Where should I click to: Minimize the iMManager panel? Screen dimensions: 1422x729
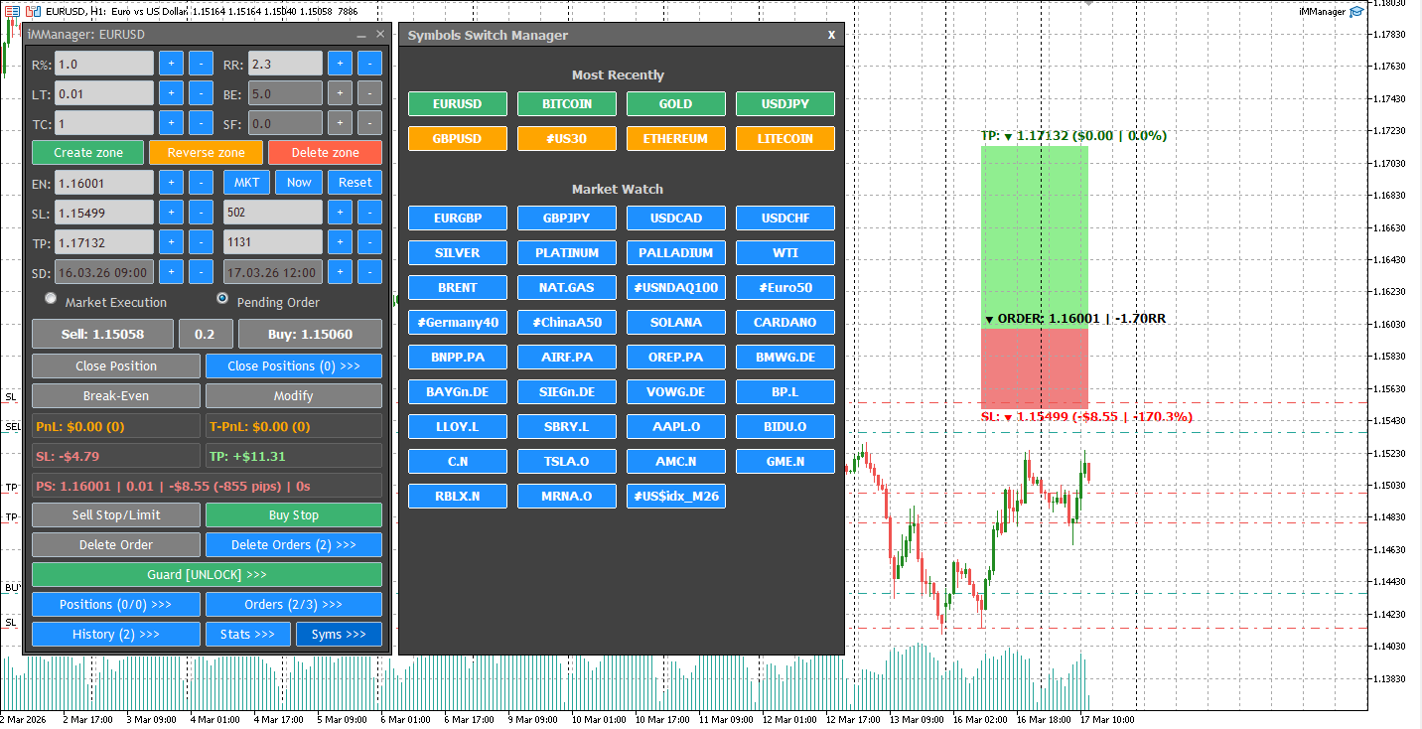[x=361, y=34]
